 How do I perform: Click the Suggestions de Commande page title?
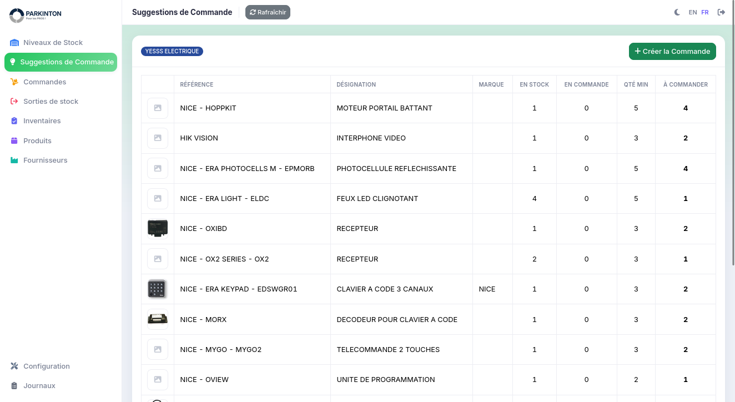point(182,12)
